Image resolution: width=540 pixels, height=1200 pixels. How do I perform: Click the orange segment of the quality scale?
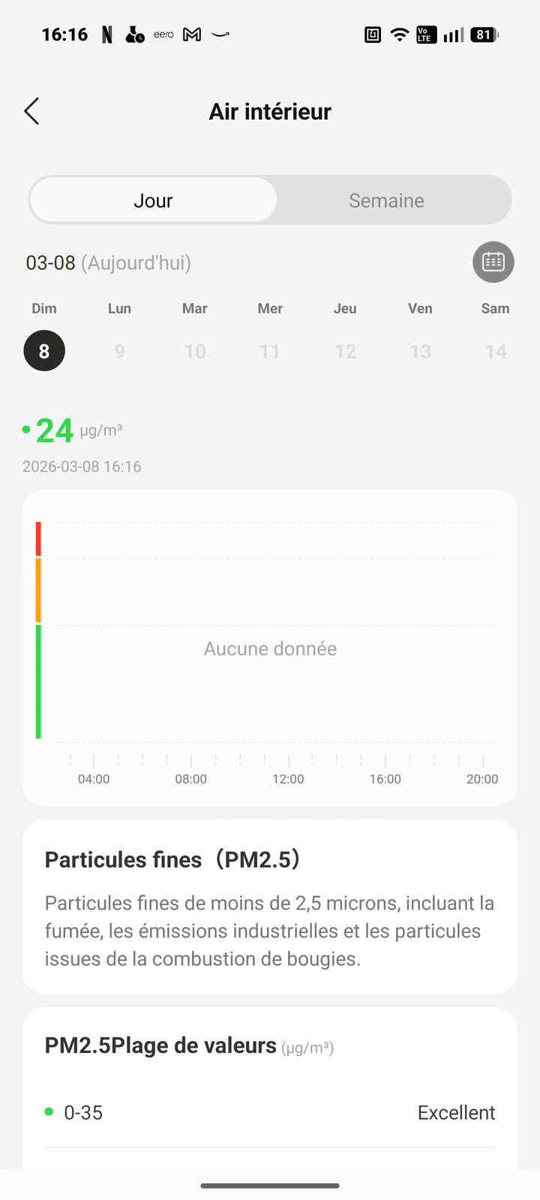point(38,590)
